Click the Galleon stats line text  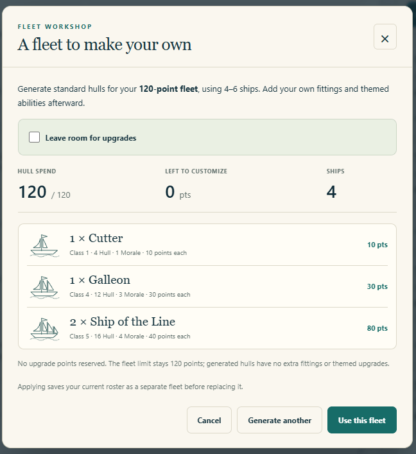[x=130, y=295]
